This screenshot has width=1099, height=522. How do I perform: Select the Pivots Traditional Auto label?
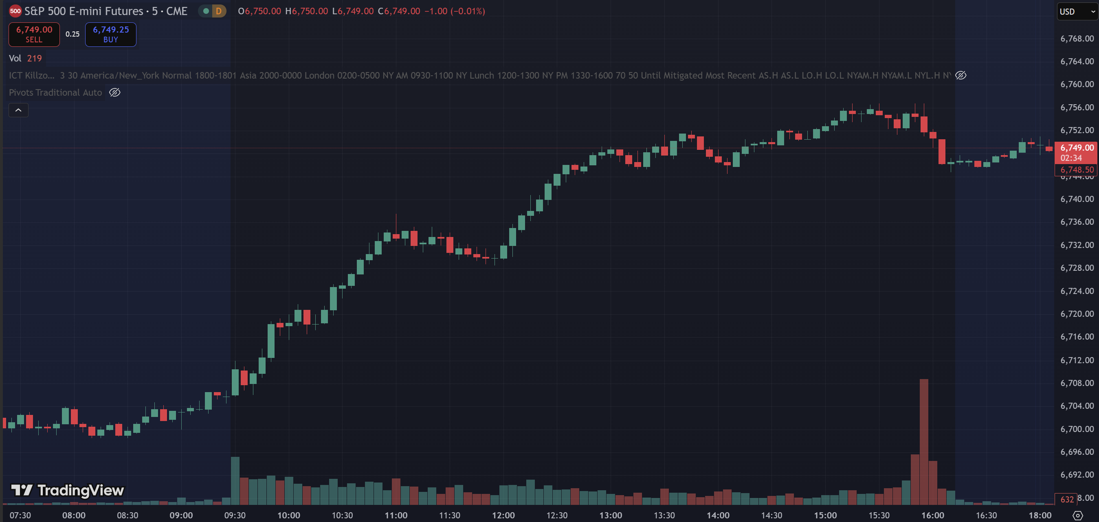click(55, 92)
